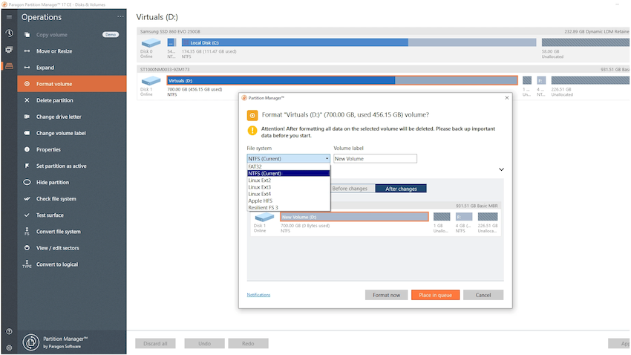The image size is (631, 355).
Task: Select Format volume operation
Action: (71, 84)
